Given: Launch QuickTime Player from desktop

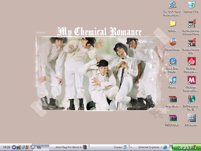Looking at the screenshot, I should (x=173, y=61).
